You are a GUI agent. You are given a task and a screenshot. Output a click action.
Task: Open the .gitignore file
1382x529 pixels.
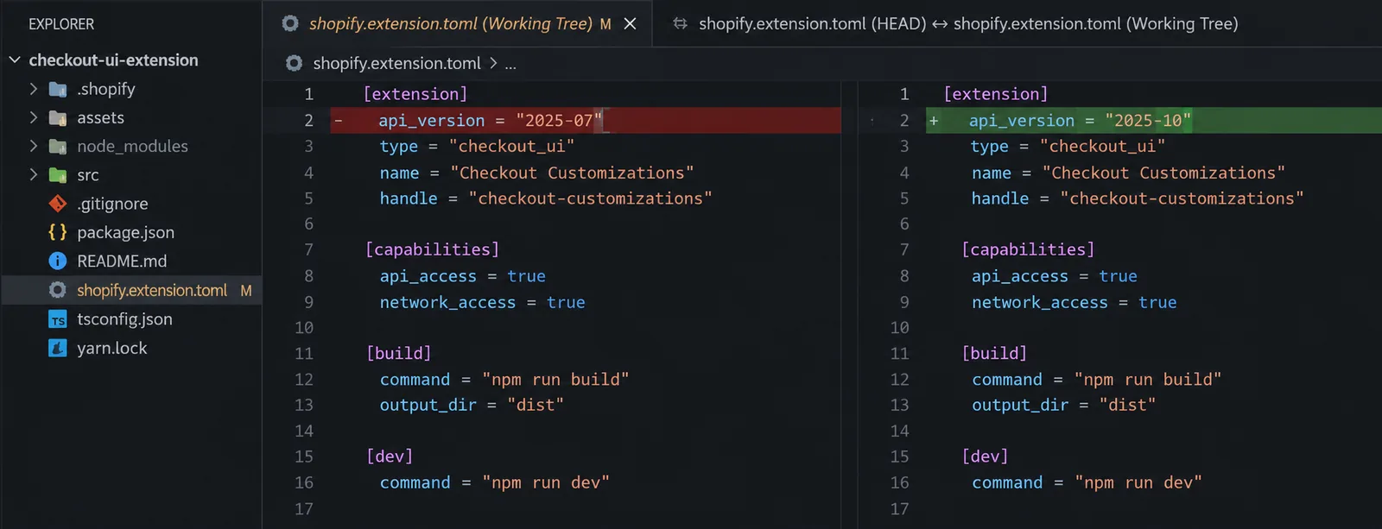coord(112,204)
